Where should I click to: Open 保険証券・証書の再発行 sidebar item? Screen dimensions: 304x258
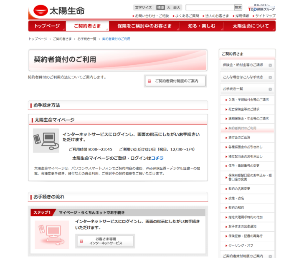[247, 236]
